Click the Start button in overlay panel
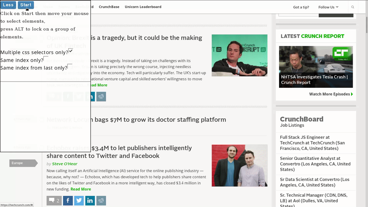The height and width of the screenshot is (207, 368). [x=26, y=5]
